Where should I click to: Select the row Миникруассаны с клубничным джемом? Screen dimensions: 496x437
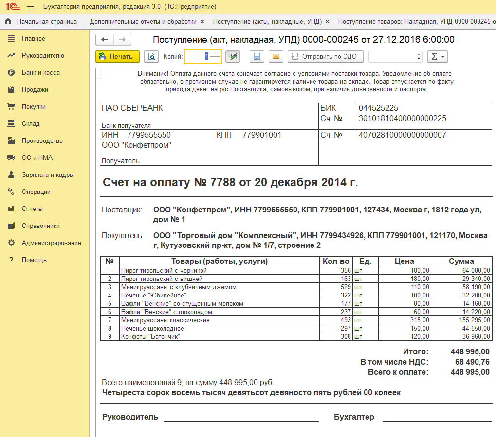click(x=296, y=287)
